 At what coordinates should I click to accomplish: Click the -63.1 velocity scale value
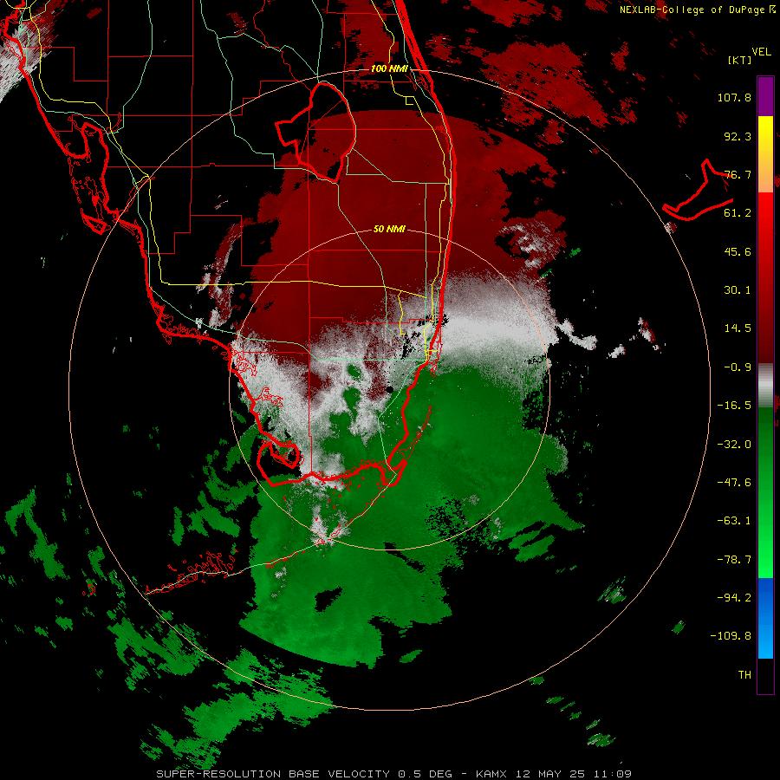[x=734, y=521]
